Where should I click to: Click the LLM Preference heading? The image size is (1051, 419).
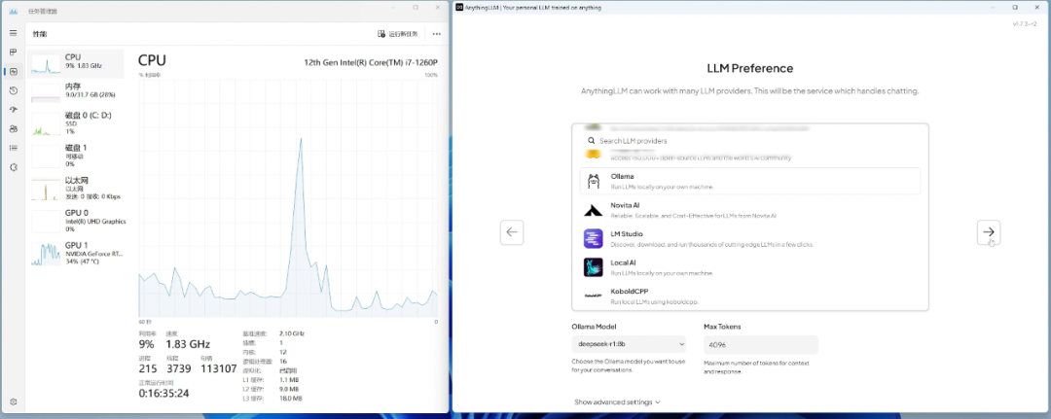(x=750, y=68)
